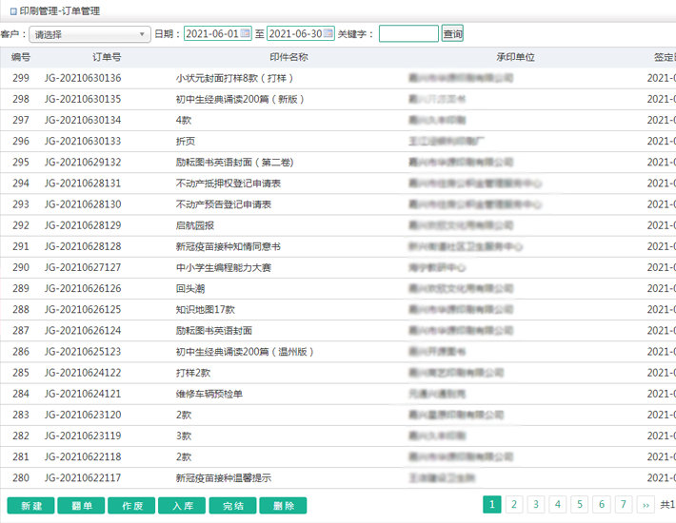Click the window icon beside 印刷管理 title
Screen dimensions: 676x523
point(11,11)
